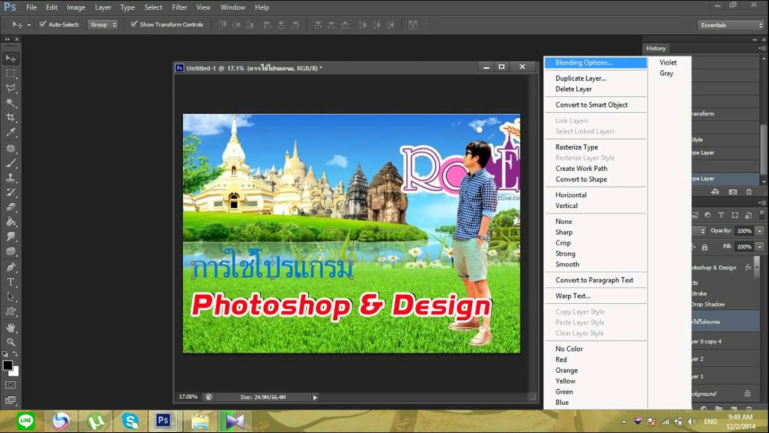Switch foreground and background colors arrow
The height and width of the screenshot is (433, 769).
[16, 354]
